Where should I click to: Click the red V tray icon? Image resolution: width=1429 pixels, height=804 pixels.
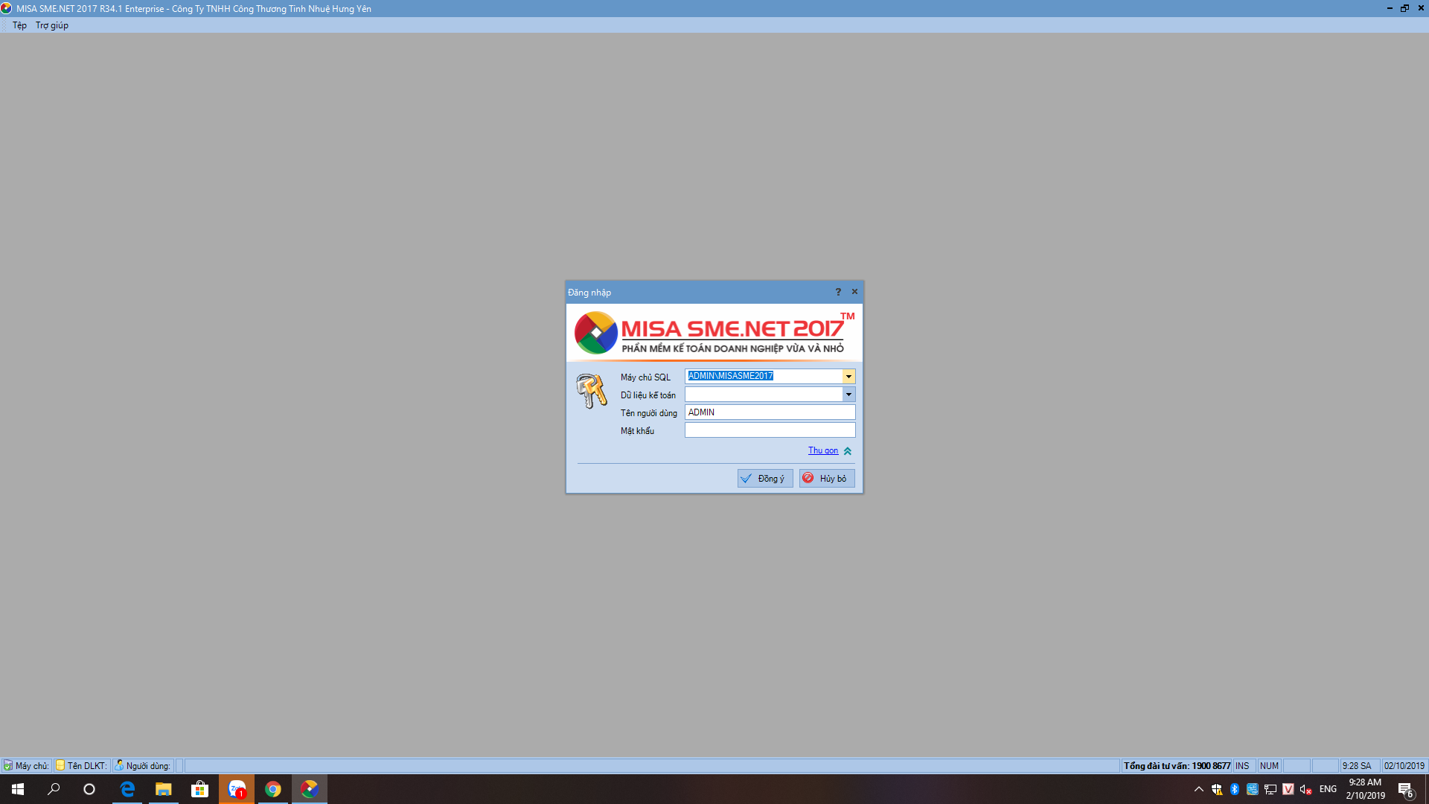(x=1288, y=789)
